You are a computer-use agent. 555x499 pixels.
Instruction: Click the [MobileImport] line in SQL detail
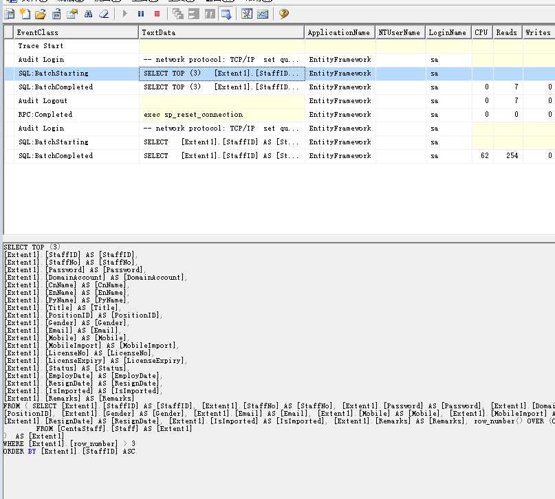click(x=91, y=346)
